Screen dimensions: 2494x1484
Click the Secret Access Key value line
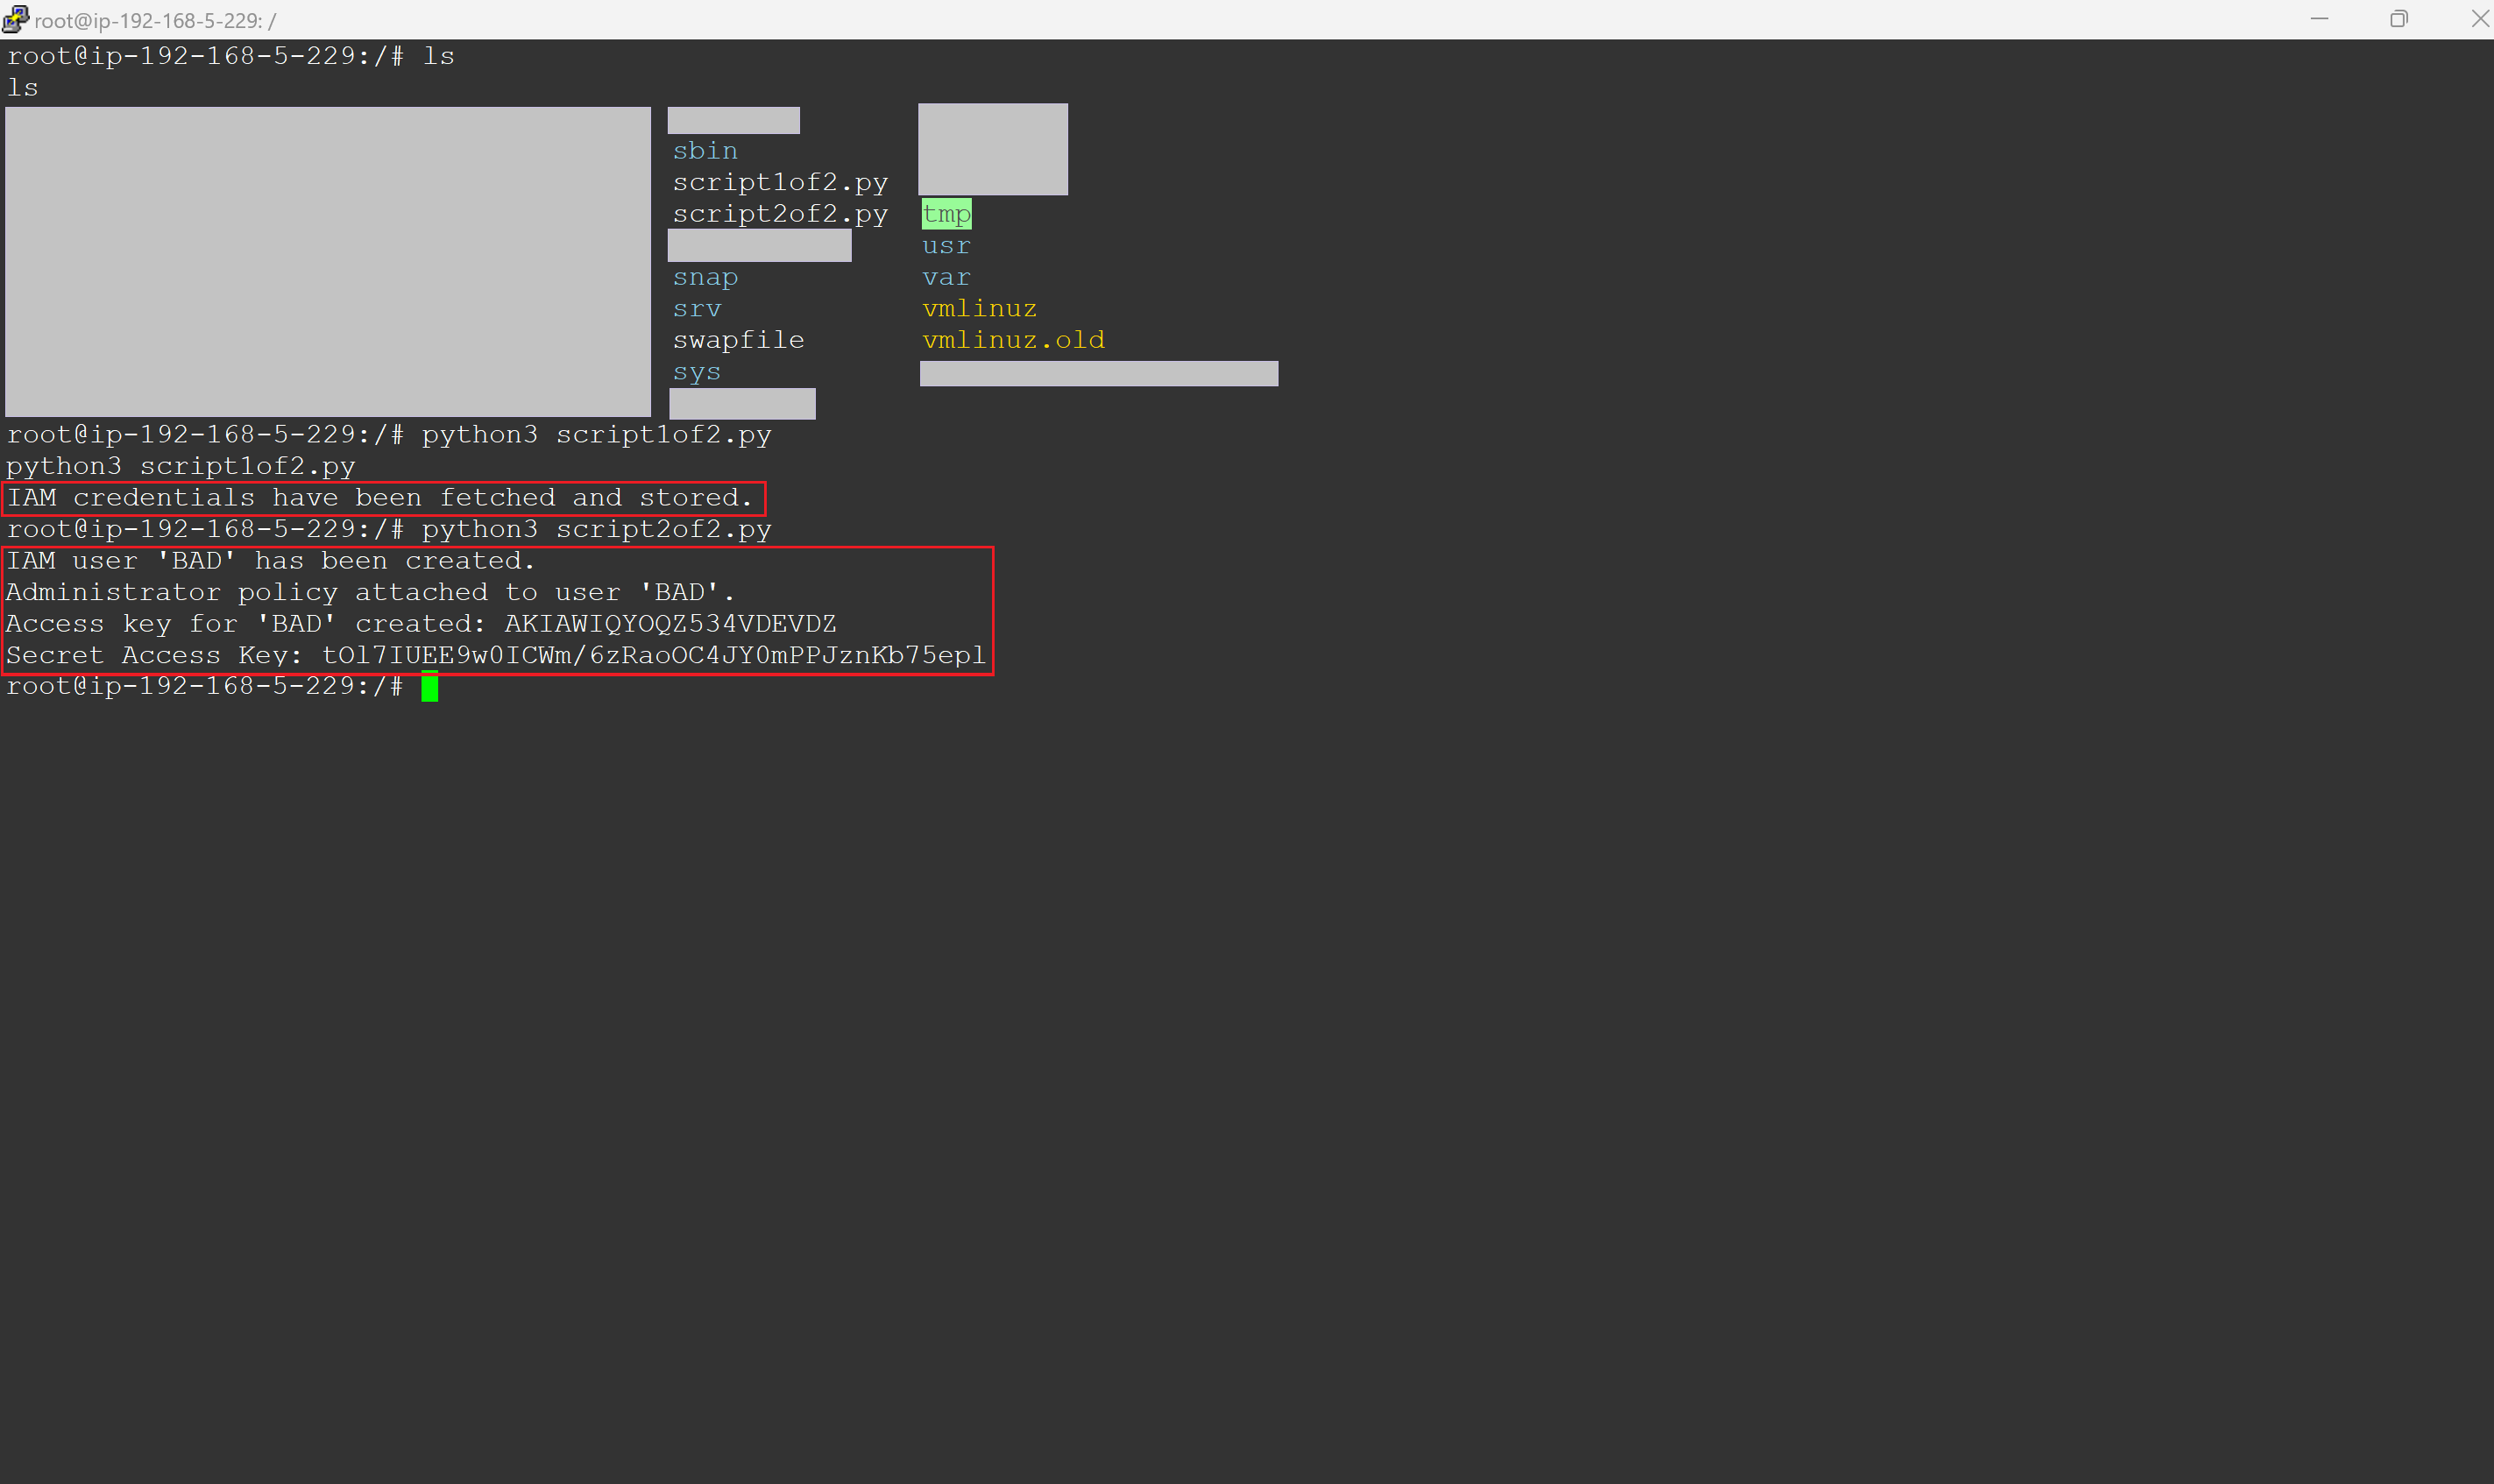(496, 656)
